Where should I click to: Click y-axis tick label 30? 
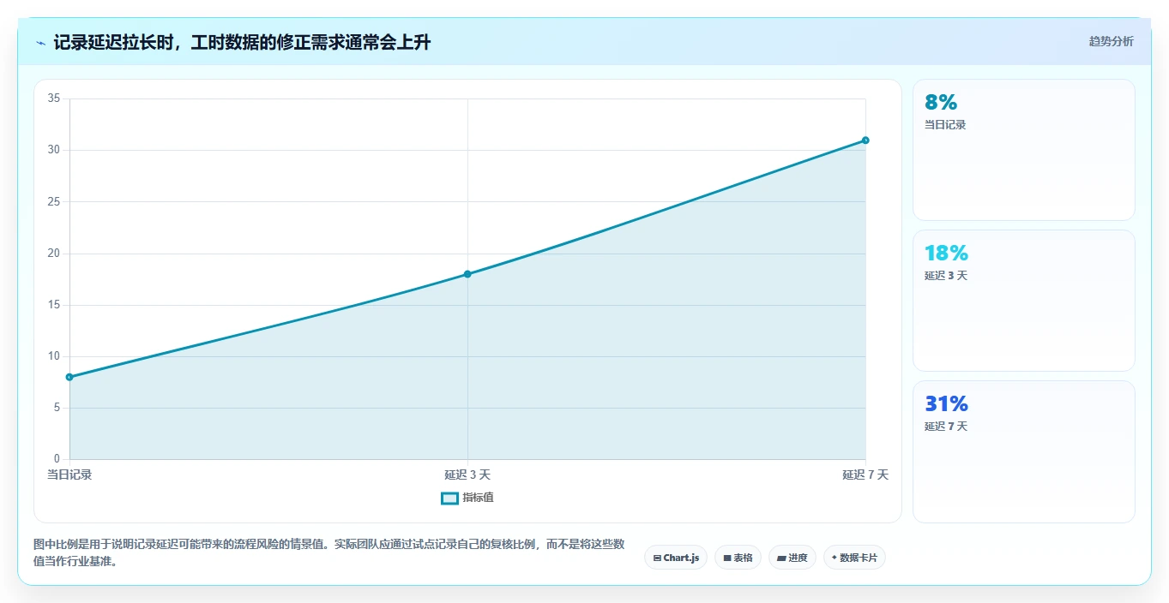pos(53,150)
